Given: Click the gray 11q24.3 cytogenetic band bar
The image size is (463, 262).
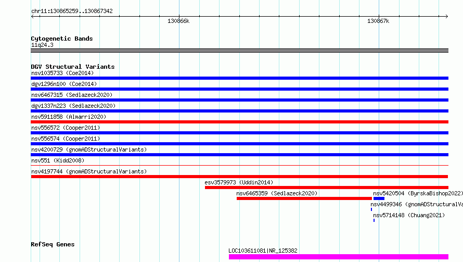Looking at the screenshot, I should [239, 51].
